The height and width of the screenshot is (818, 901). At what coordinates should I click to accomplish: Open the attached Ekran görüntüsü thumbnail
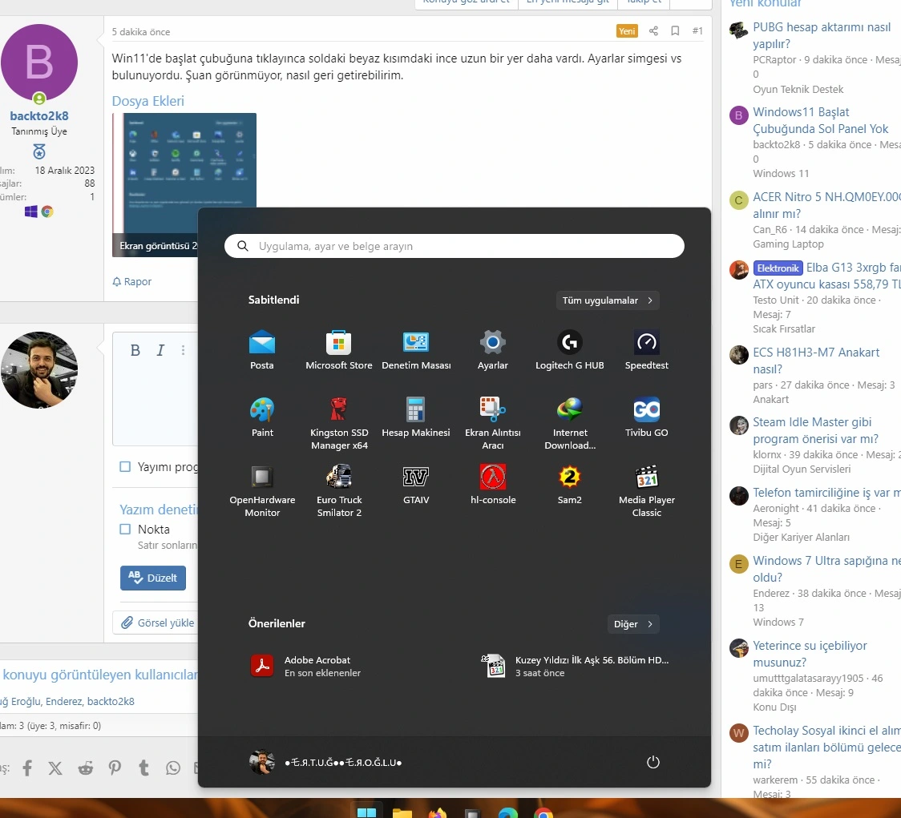184,184
